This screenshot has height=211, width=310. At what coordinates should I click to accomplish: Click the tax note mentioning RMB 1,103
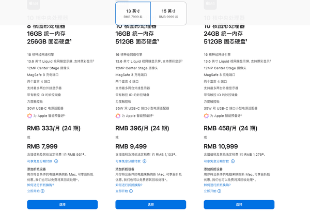pos(146,155)
